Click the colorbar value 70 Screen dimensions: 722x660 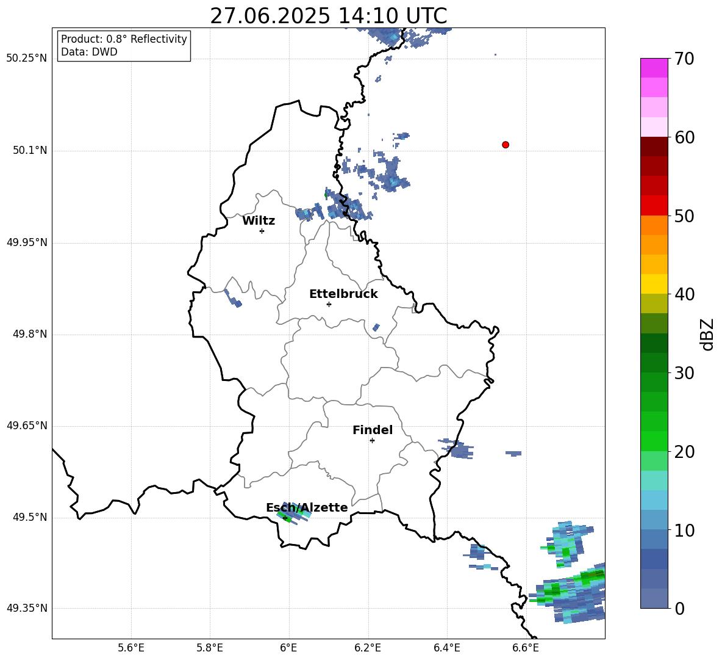tap(684, 59)
